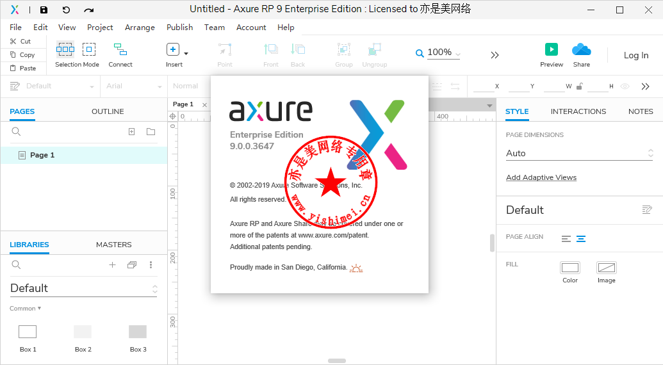Screen dimensions: 663x365
Task: Close the Page 1 canvas tab
Action: (204, 105)
